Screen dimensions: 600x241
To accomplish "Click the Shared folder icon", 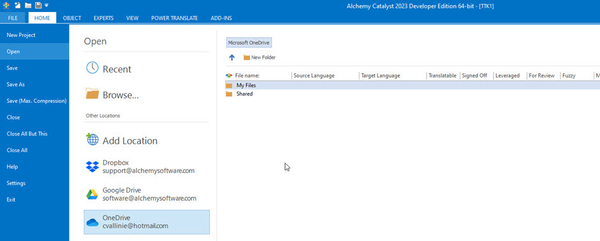I will pos(229,94).
